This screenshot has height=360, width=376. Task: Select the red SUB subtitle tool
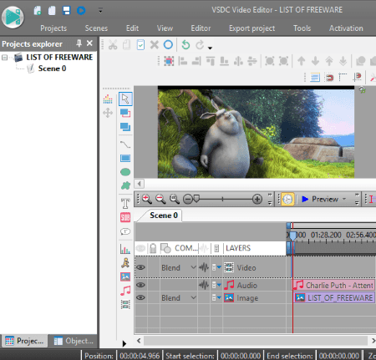[125, 217]
